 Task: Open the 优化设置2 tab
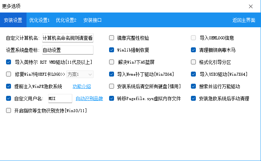66,20
